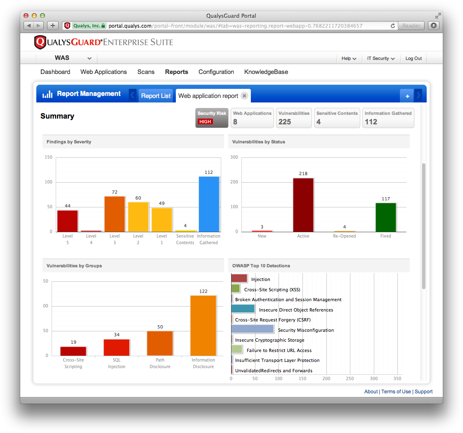463x433 pixels.
Task: Click the Information Gathered 112 summary card
Action: click(388, 118)
